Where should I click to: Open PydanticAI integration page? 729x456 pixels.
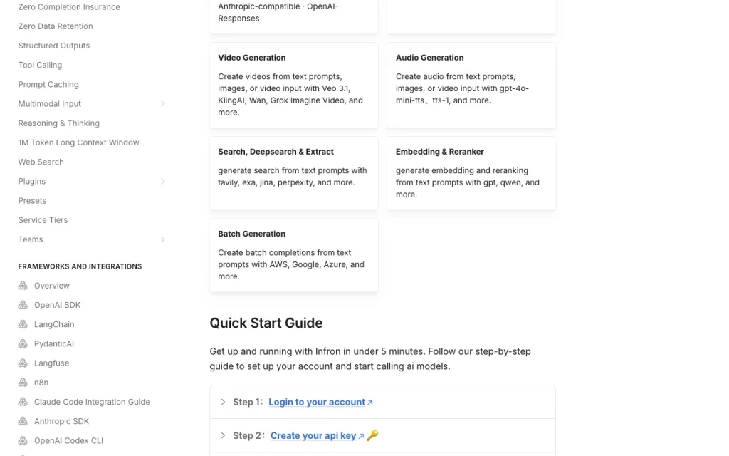coord(54,344)
